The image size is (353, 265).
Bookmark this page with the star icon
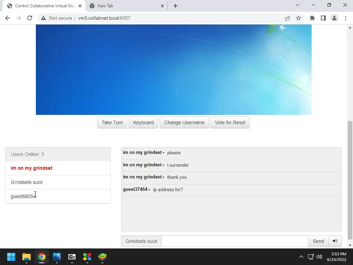(298, 18)
